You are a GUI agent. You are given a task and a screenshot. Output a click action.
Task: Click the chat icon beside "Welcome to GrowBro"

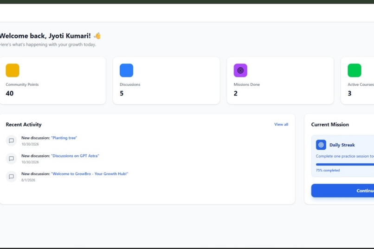[x=11, y=177]
